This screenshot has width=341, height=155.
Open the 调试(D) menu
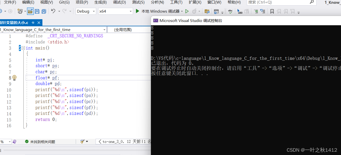(119, 2)
